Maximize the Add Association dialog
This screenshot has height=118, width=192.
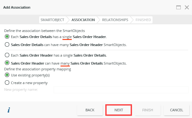tap(179, 7)
